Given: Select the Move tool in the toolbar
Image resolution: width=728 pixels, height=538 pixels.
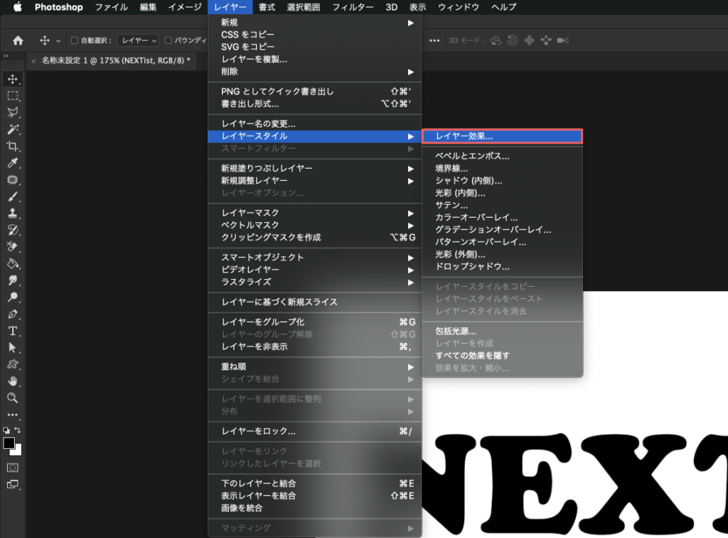Looking at the screenshot, I should click(x=13, y=79).
